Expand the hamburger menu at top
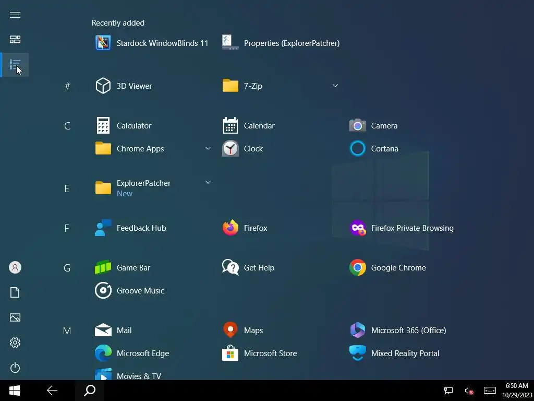The image size is (534, 401). (x=15, y=15)
